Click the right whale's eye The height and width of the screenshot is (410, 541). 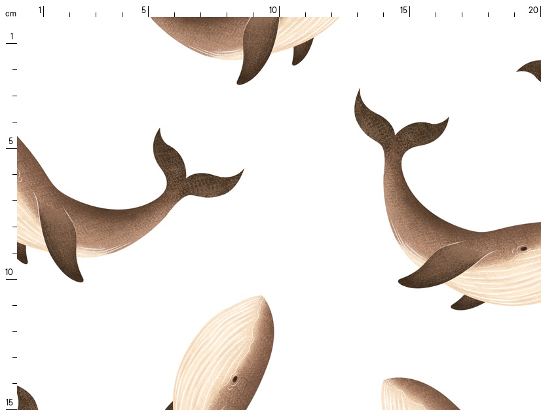[523, 249]
